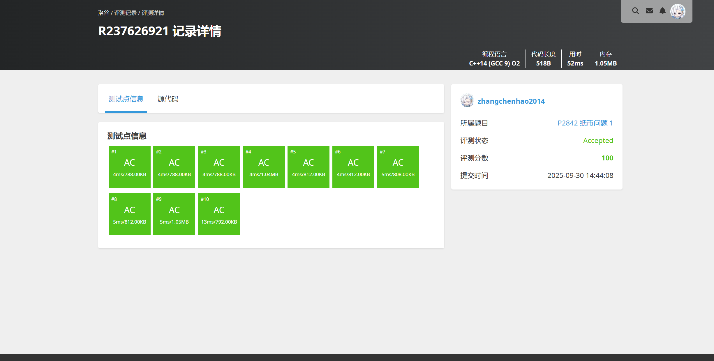Open the mail messages icon
Viewport: 714px width, 361px height.
tap(649, 11)
